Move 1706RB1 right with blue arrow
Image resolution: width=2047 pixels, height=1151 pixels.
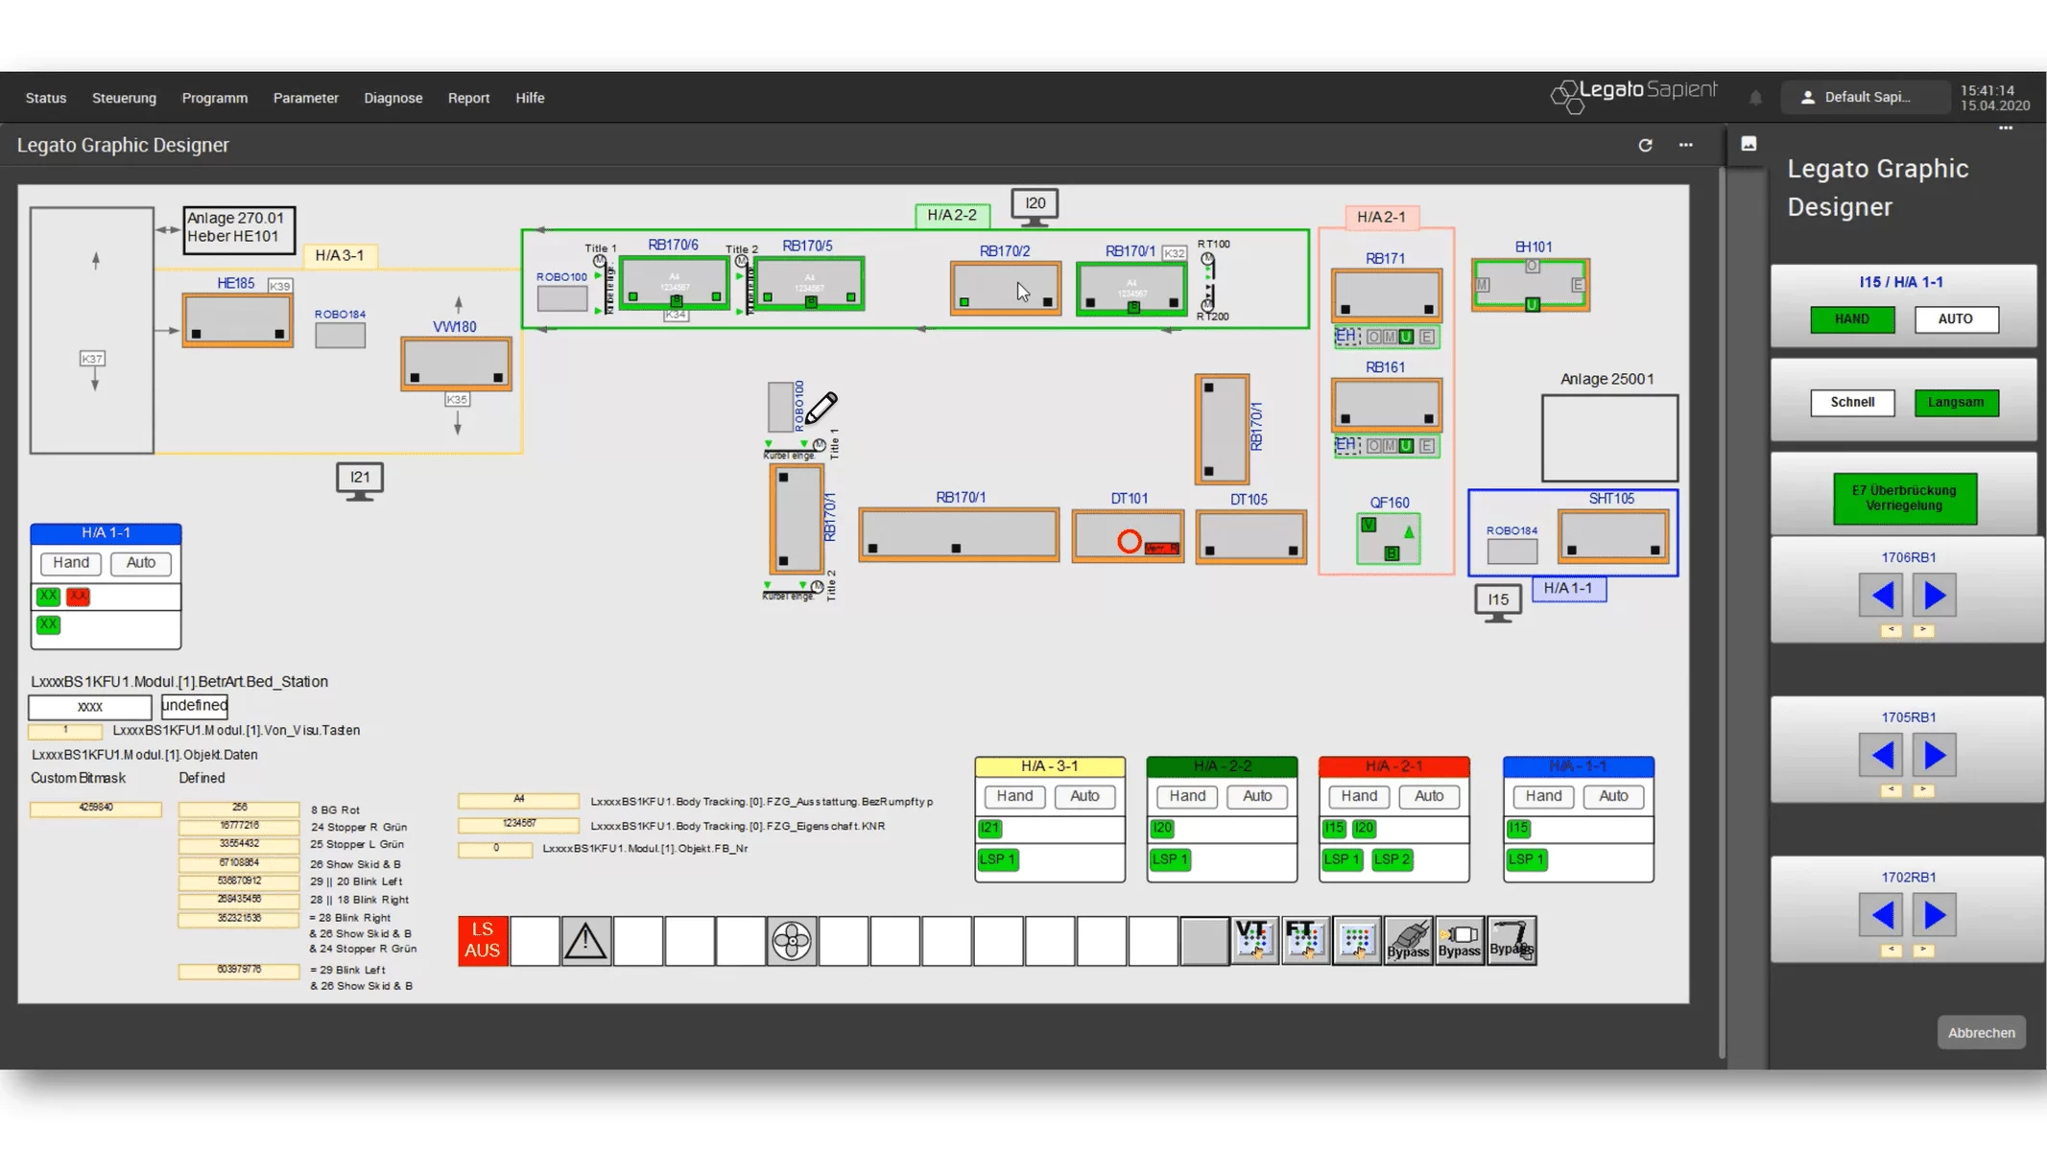pos(1935,596)
